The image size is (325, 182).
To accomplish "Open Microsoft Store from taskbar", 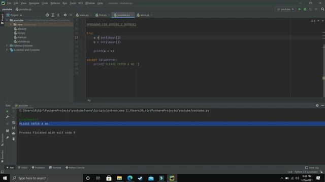I will 109,178.
